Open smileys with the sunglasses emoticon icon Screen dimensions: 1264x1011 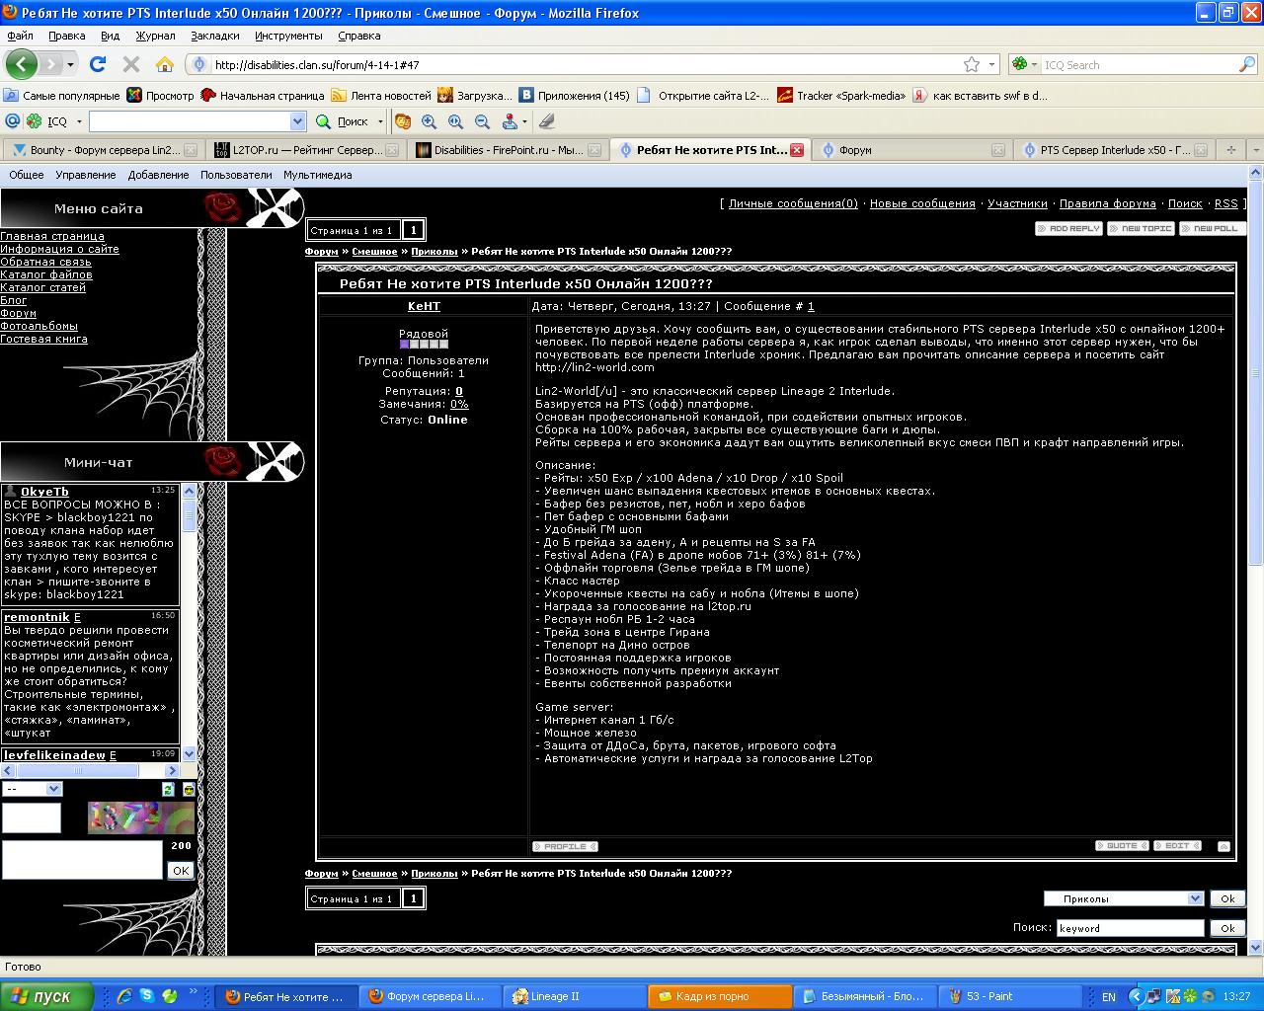tap(189, 789)
